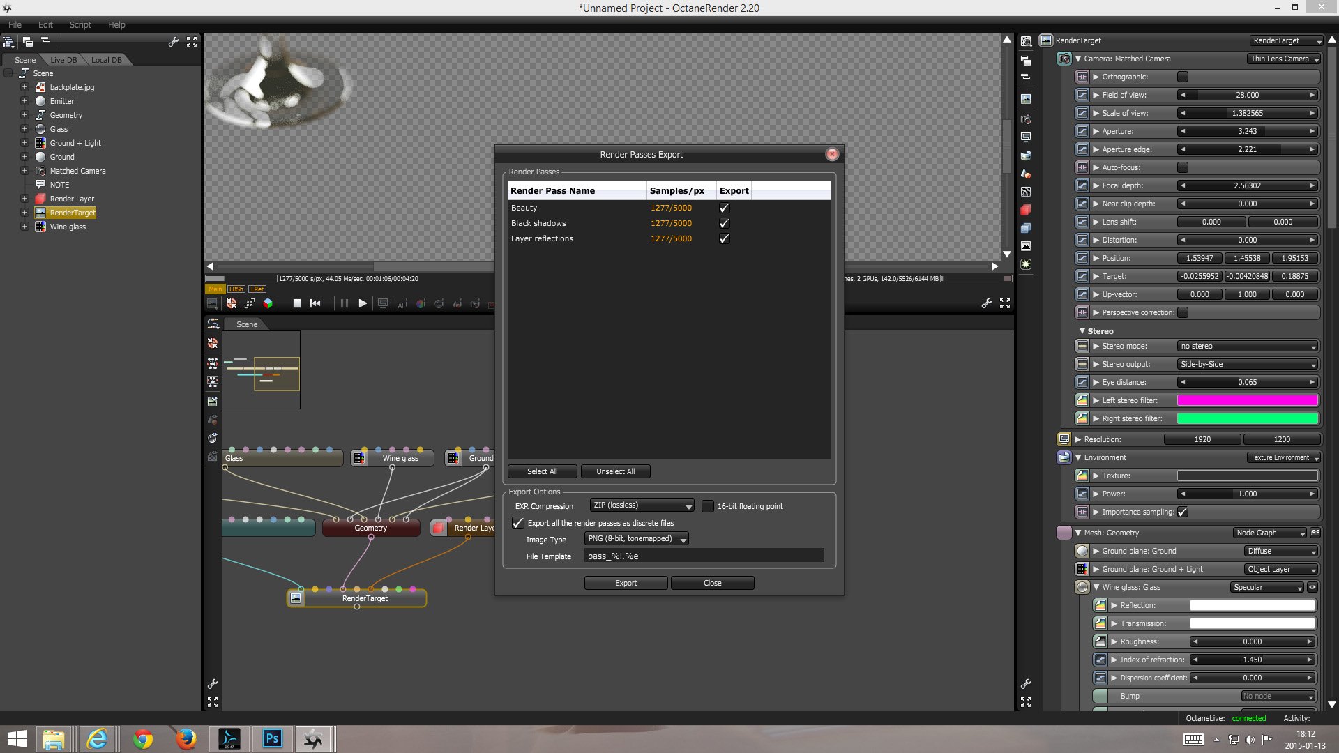The height and width of the screenshot is (753, 1339).
Task: Uncheck Export for Black shadows pass
Action: (724, 223)
